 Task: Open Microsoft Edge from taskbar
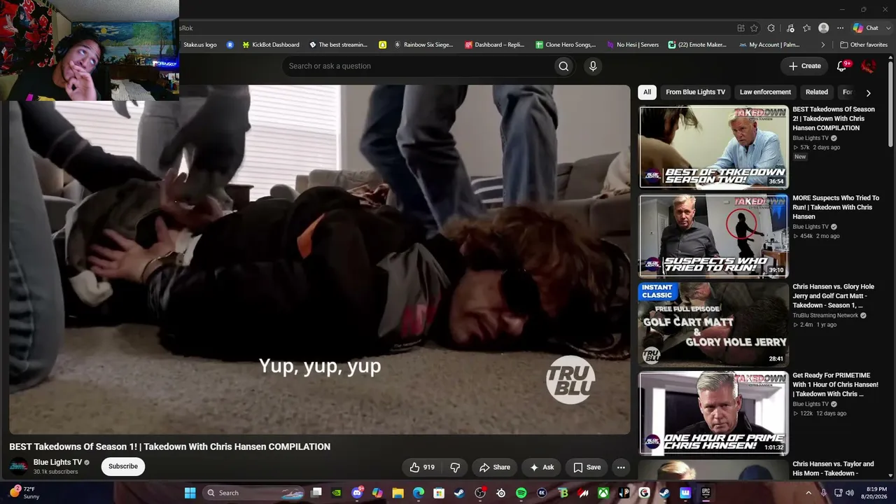click(419, 493)
